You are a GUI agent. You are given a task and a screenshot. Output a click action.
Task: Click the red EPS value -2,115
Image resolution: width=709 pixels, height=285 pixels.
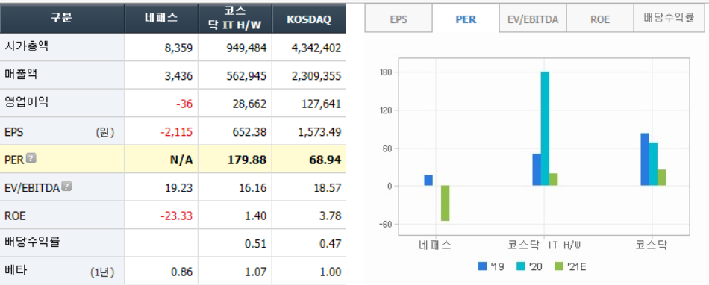176,132
